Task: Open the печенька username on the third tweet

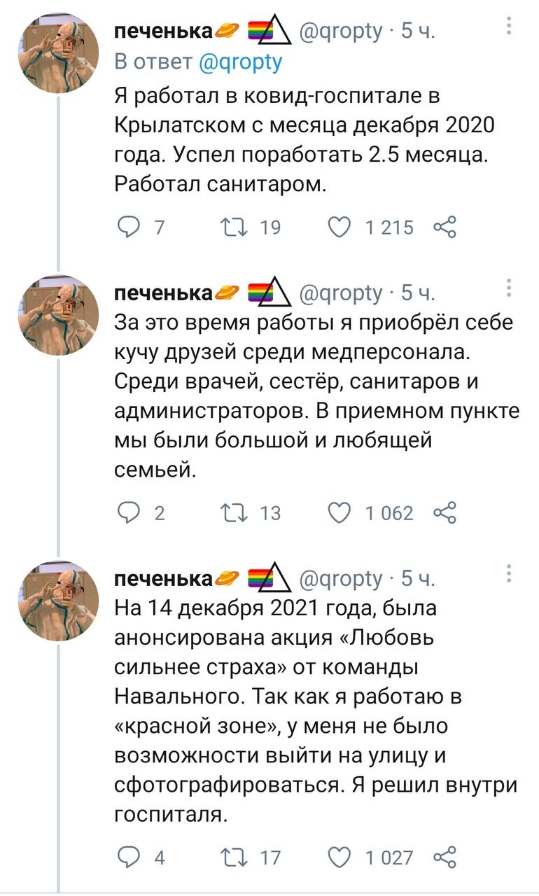Action: tap(163, 579)
